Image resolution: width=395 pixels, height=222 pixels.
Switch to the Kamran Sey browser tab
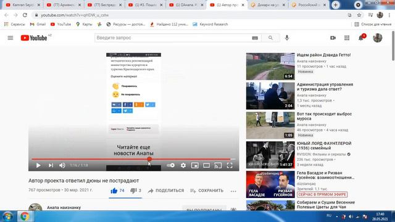pyautogui.click(x=23, y=5)
